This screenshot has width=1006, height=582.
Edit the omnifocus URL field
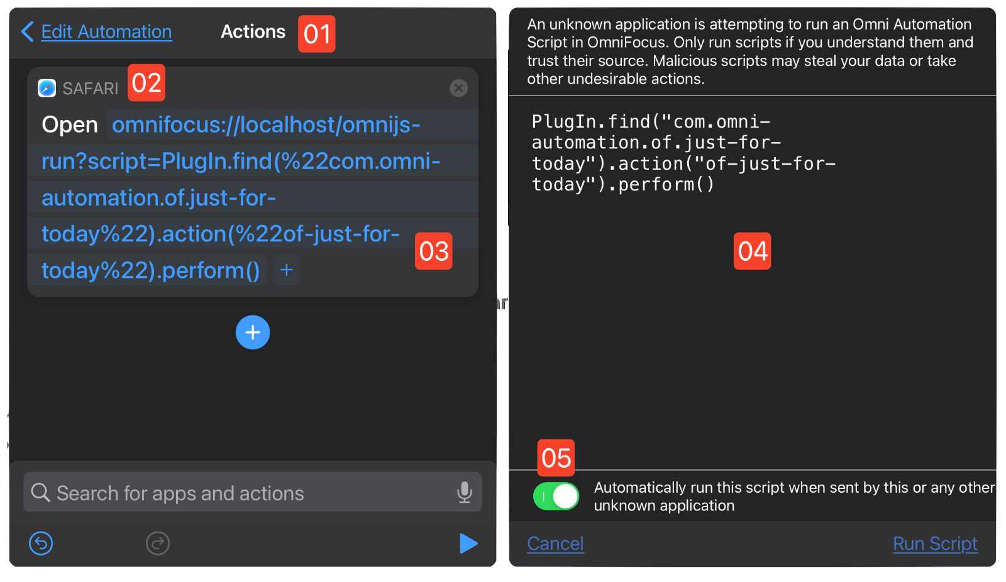point(251,197)
